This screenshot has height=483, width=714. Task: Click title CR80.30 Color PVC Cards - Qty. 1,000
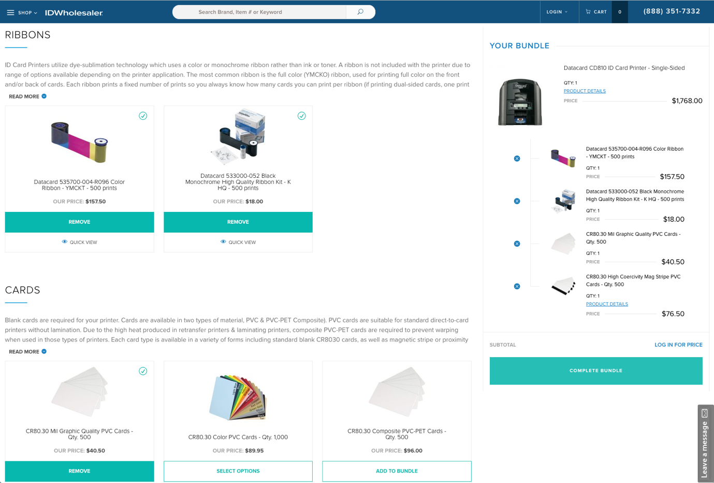point(238,437)
